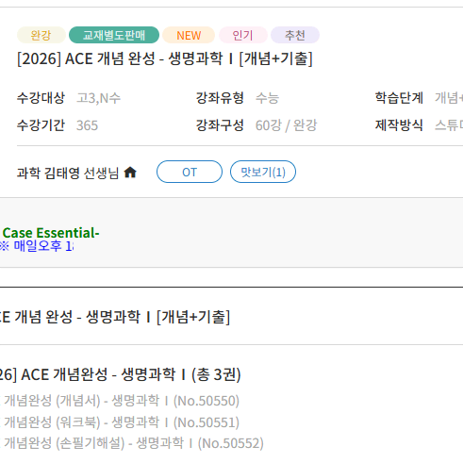Open the ACE 개념완성 (총 3권) textbook set
This screenshot has height=463, width=463.
pyautogui.click(x=121, y=374)
